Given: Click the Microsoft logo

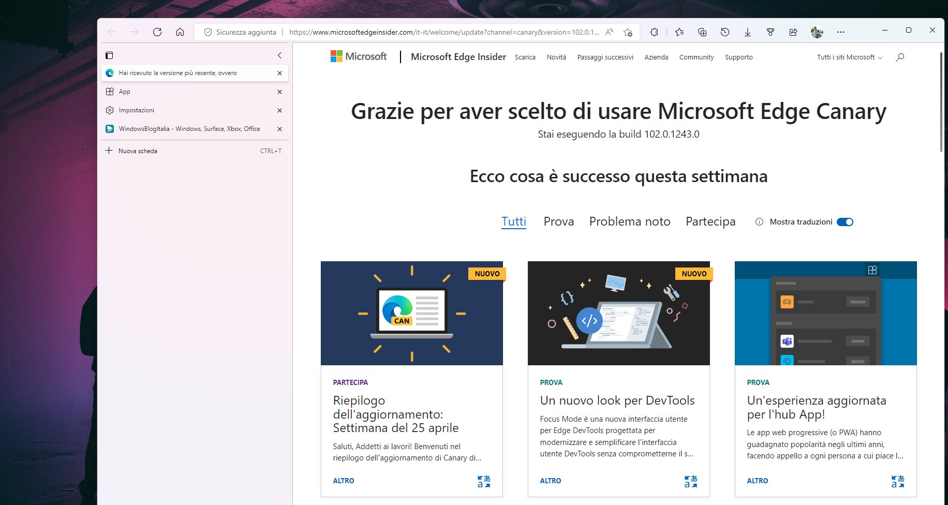Looking at the screenshot, I should click(x=359, y=56).
